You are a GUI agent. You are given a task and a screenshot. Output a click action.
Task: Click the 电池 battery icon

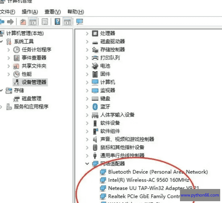click(95, 66)
